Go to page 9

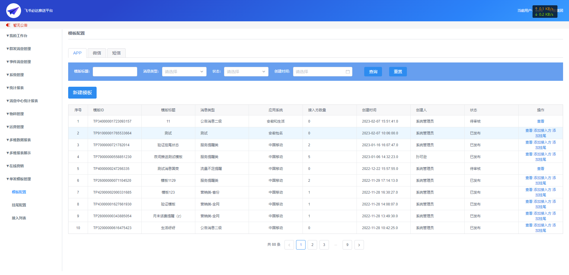(347, 245)
